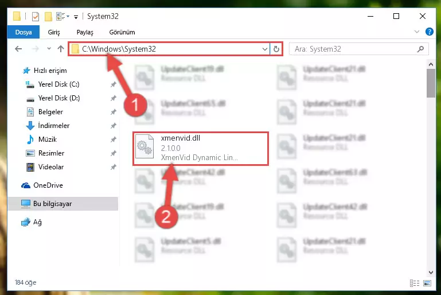Expand the address bar history dropdown
The width and height of the screenshot is (441, 295).
(264, 49)
